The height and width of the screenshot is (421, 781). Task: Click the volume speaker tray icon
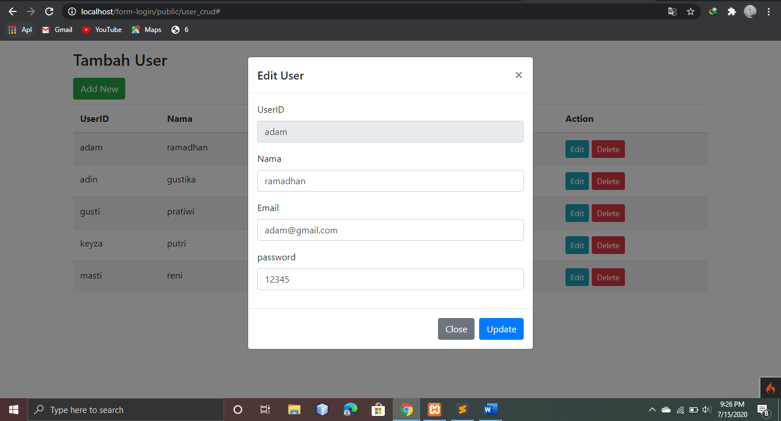pos(707,410)
